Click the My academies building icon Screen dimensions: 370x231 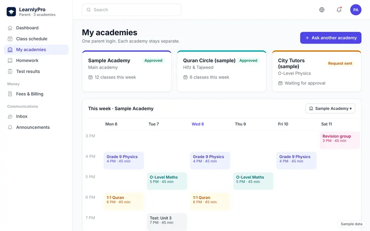point(10,50)
